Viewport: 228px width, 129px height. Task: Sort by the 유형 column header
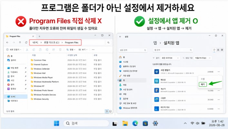[x=95, y=55]
